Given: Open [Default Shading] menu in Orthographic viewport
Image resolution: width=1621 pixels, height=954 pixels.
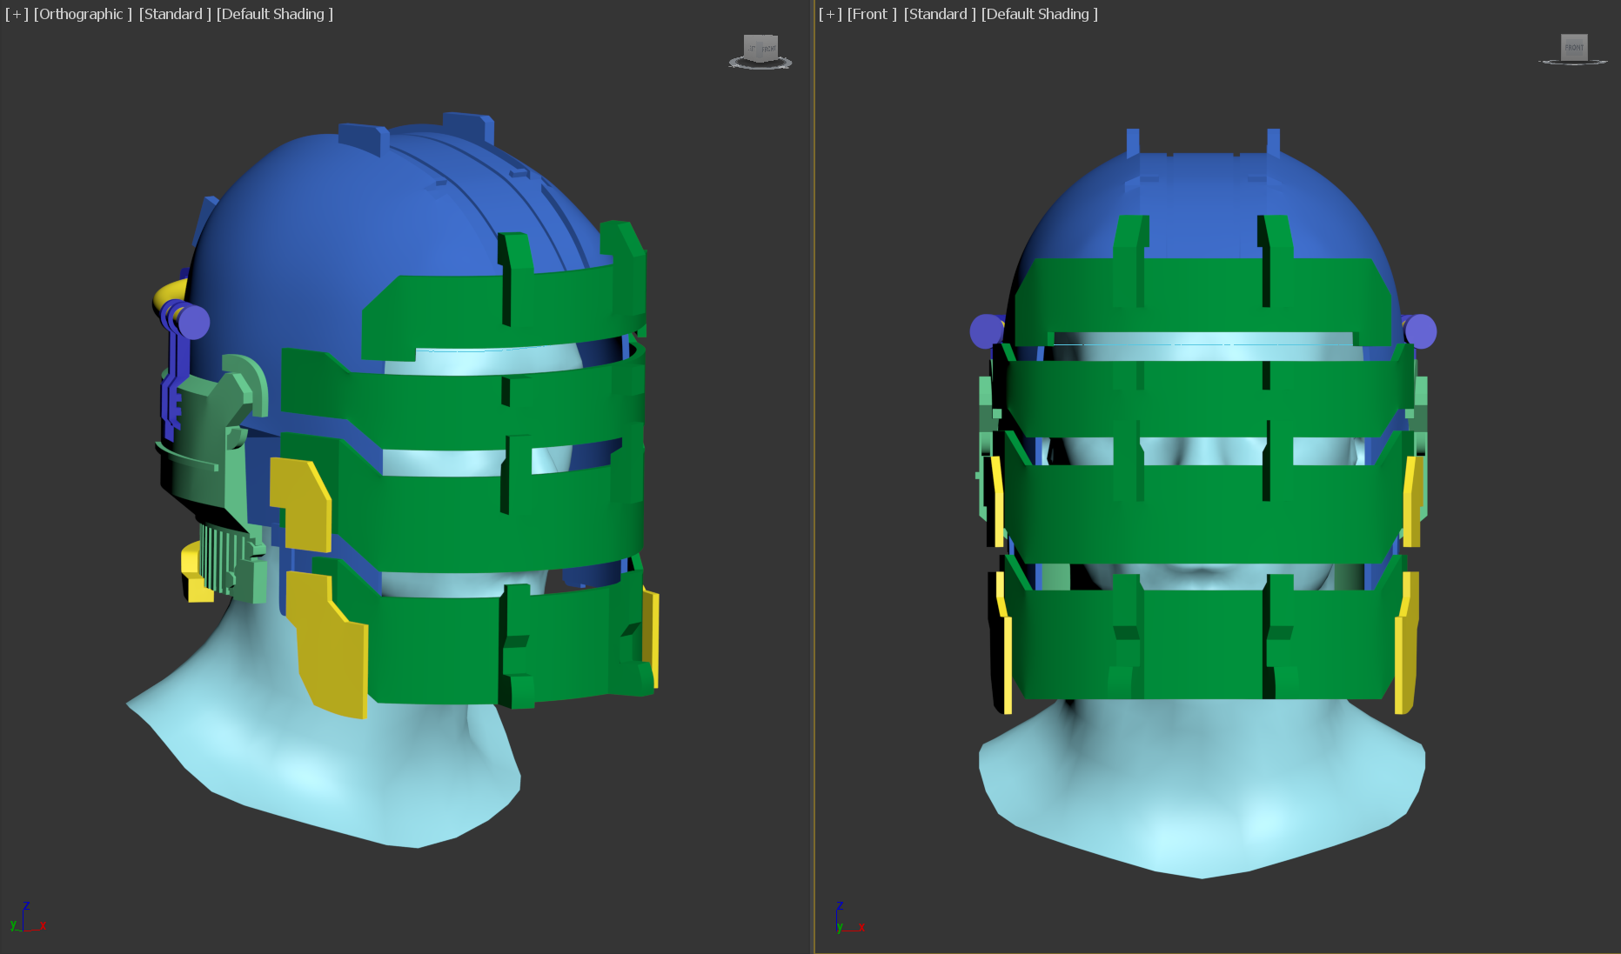Looking at the screenshot, I should click(275, 14).
